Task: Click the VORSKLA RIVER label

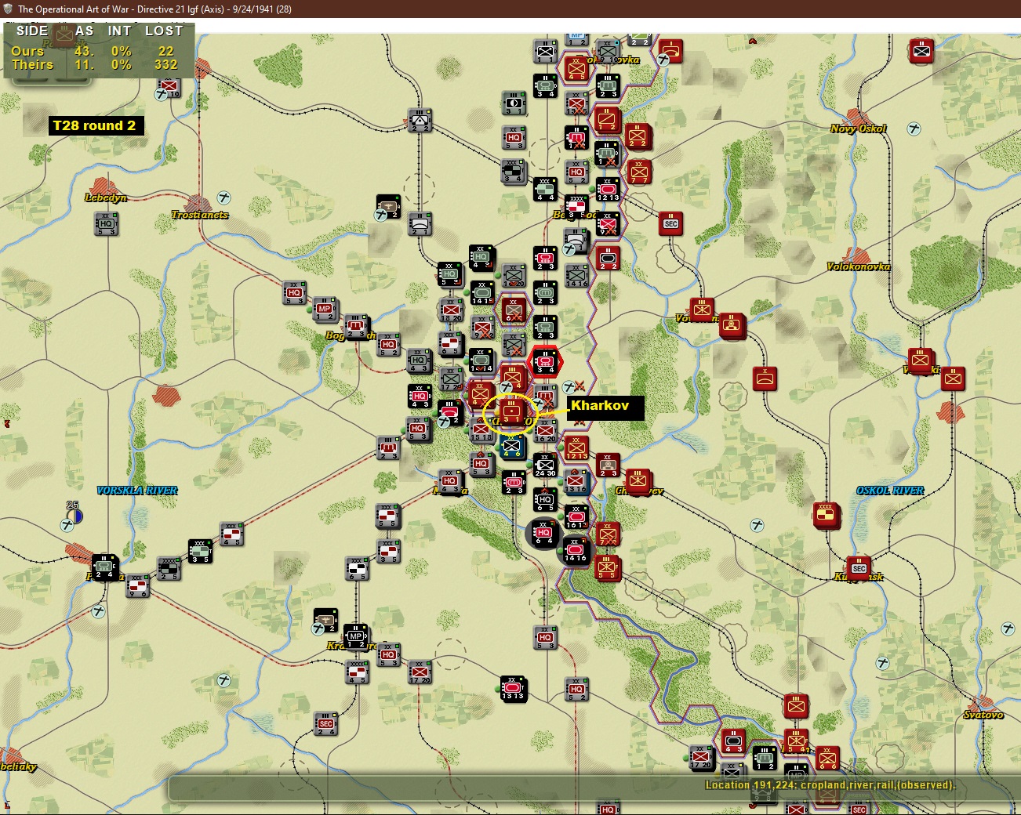Action: pos(137,491)
